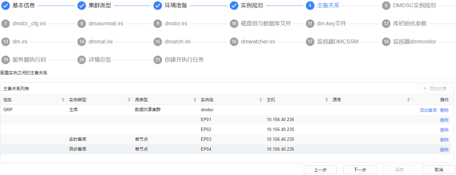This screenshot has width=456, height=175.
Task: Click the checkmark icon for 实例规划 step
Action: (x=234, y=6)
